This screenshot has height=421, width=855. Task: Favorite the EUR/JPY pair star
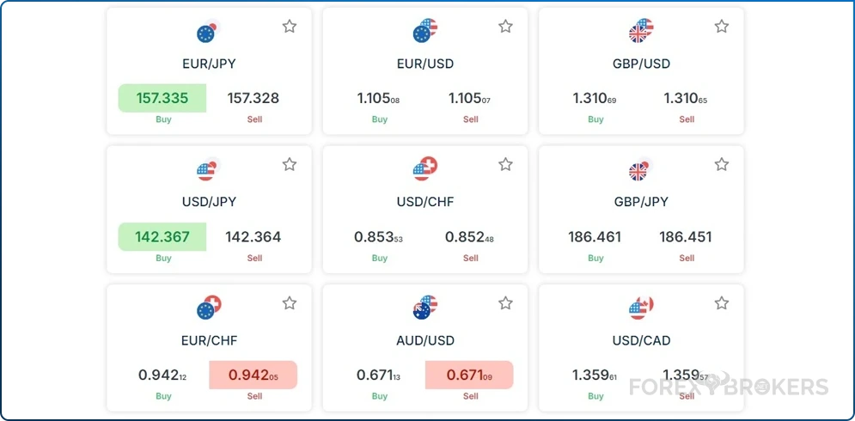click(290, 27)
